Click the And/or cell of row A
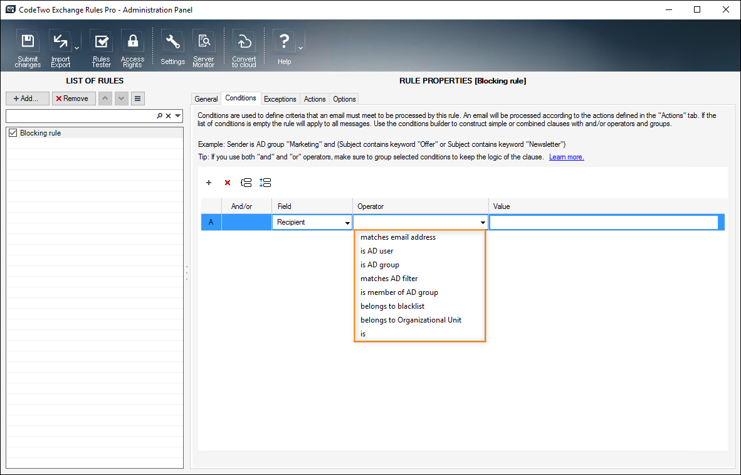Viewport: 741px width, 475px height. 246,222
